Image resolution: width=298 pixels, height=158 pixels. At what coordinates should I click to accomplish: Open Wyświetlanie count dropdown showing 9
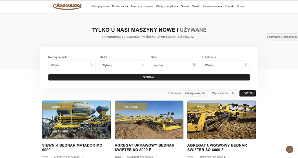click(x=233, y=93)
